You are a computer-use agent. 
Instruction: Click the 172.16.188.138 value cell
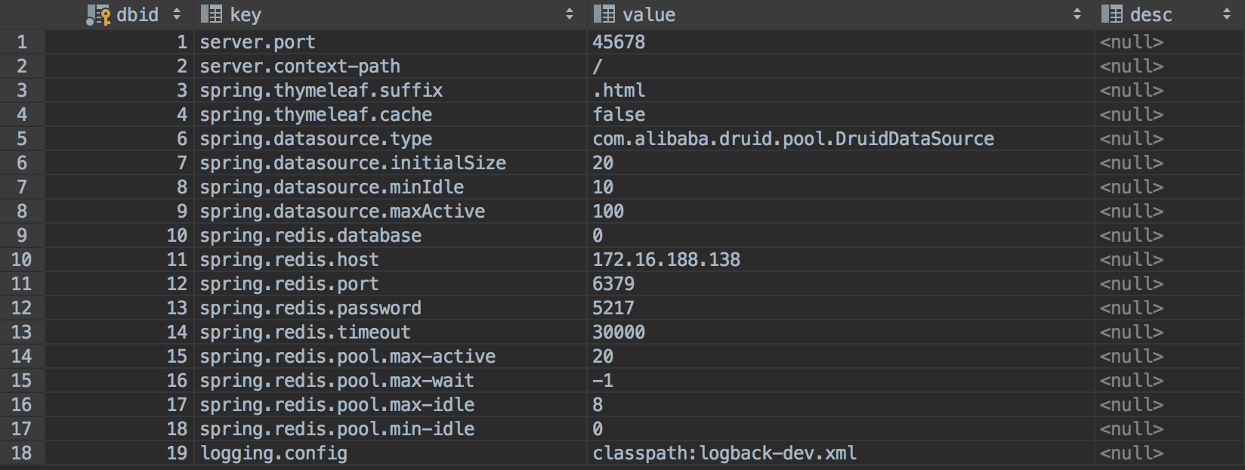click(x=666, y=260)
